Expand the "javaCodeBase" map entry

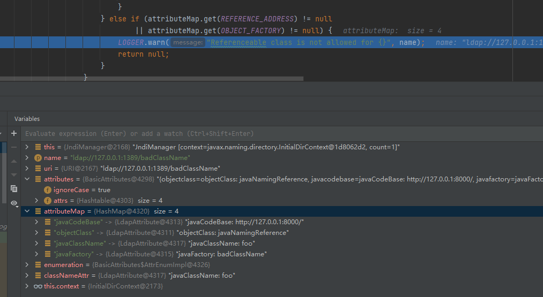click(x=36, y=222)
